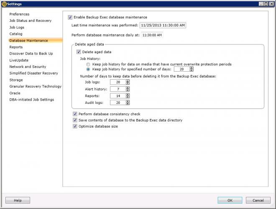This screenshot has width=276, height=209.
Task: Select keep job history for specified days
Action: pyautogui.click(x=88, y=69)
